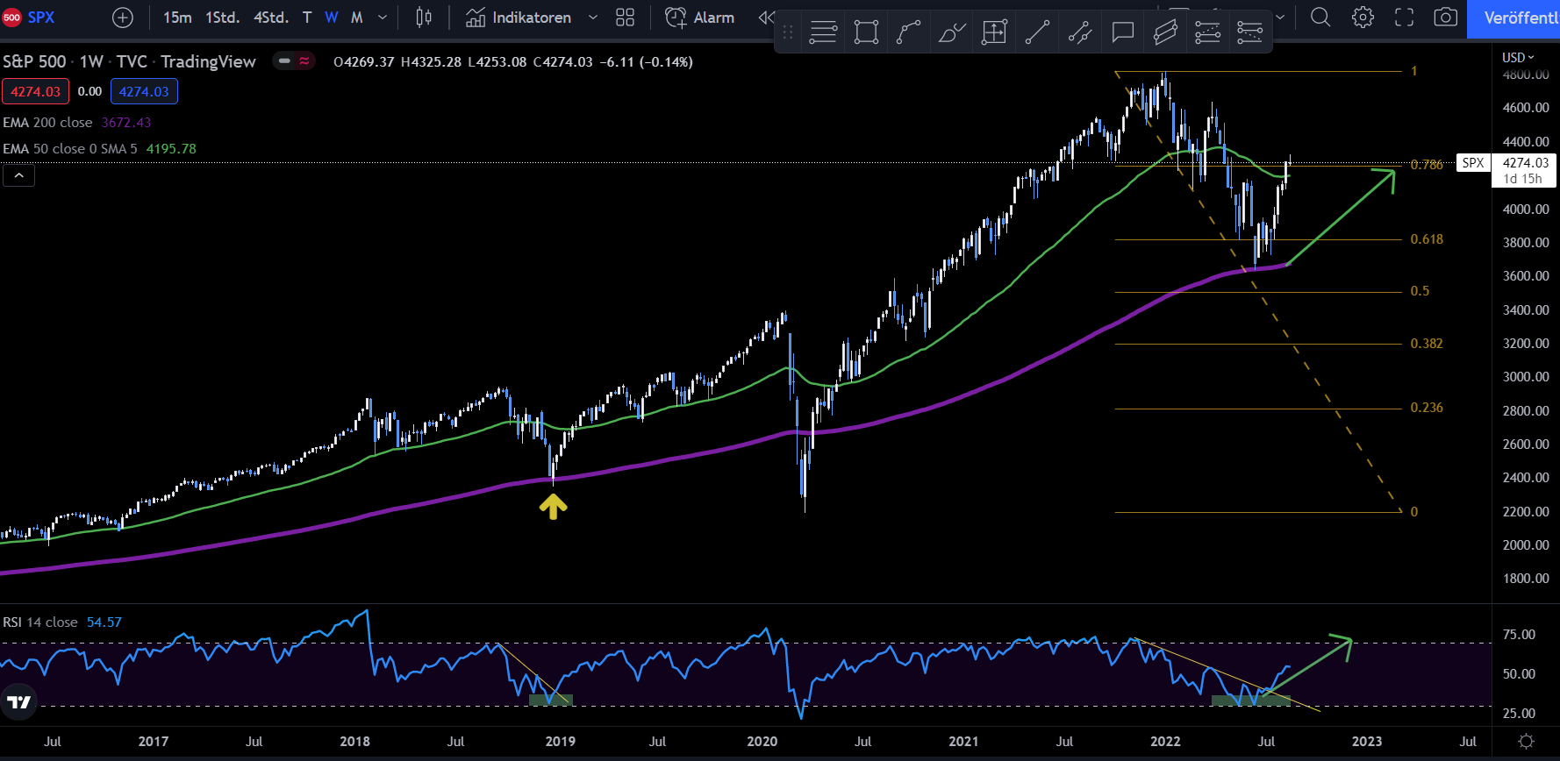Click the 0.382 Fibonacci level label
Screen dimensions: 1560x761
(1427, 344)
